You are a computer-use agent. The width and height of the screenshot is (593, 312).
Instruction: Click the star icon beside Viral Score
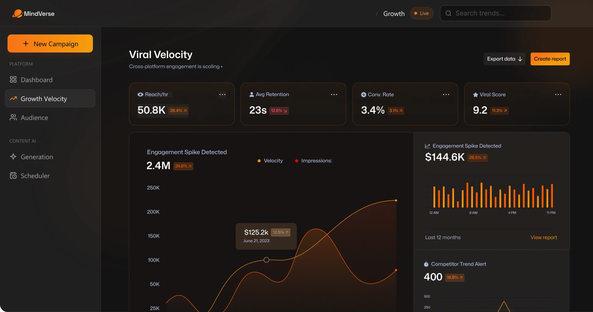475,95
